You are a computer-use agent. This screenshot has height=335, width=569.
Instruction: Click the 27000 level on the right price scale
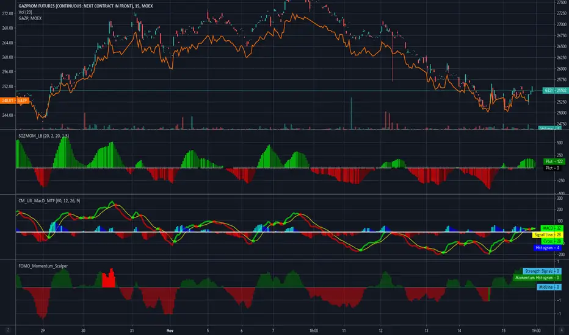[x=562, y=24]
